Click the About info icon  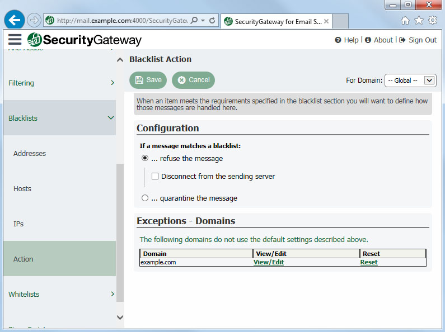[368, 40]
